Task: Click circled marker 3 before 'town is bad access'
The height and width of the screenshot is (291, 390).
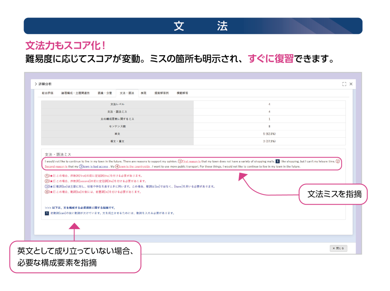Action: [x=81, y=167]
